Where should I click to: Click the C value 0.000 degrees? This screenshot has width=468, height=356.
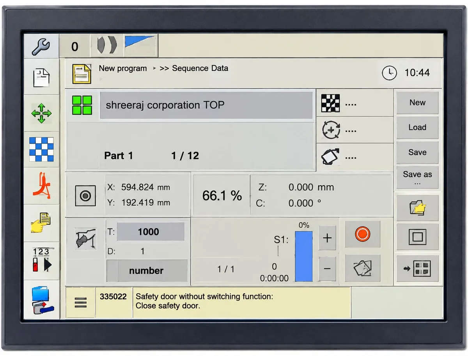click(x=305, y=203)
